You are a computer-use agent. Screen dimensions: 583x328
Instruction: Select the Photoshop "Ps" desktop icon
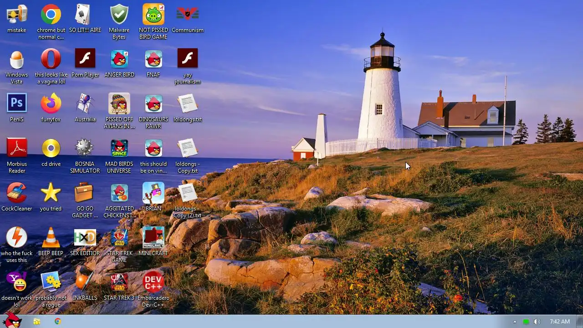[x=17, y=104]
